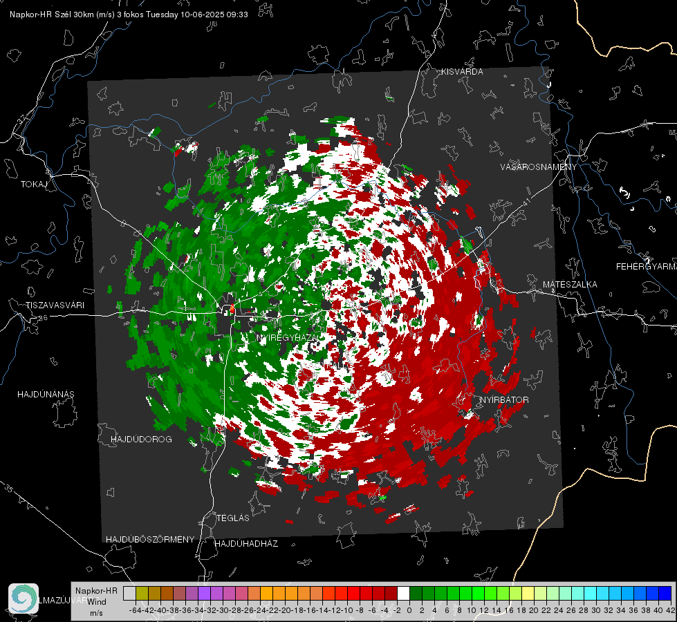Click road number 36 near Tiszavasvári

43,318
